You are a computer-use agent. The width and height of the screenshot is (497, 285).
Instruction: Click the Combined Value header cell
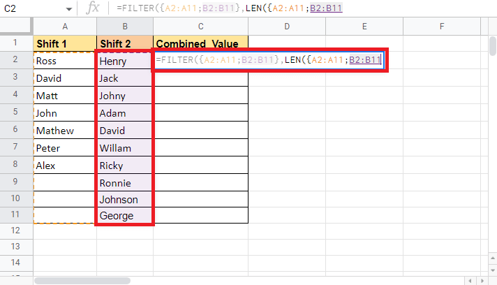pos(200,43)
